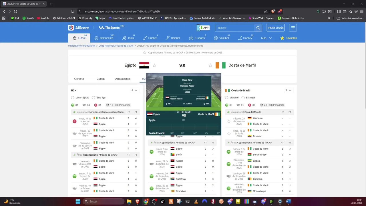Open the Perplexity bookmark
This screenshot has width=366, height=206.
[x=85, y=18]
